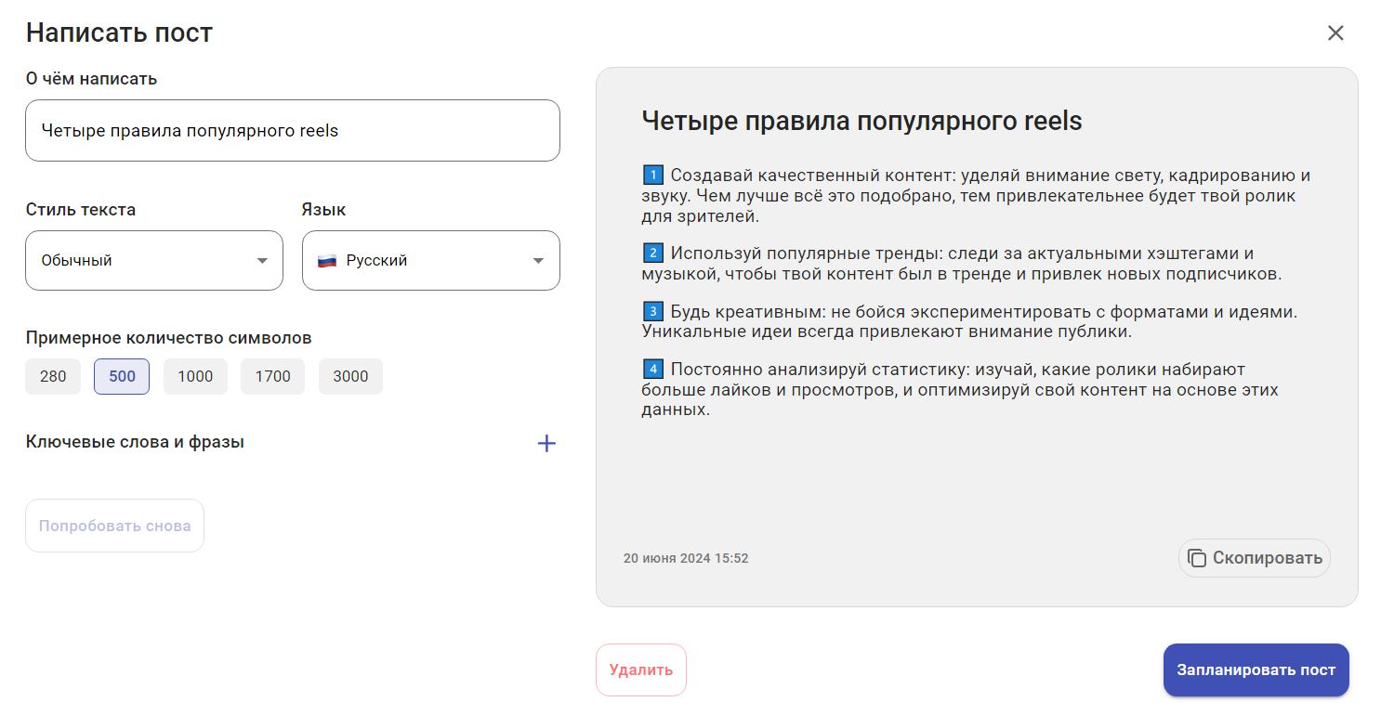The width and height of the screenshot is (1381, 715).
Task: Select 3000 characters option
Action: point(350,376)
